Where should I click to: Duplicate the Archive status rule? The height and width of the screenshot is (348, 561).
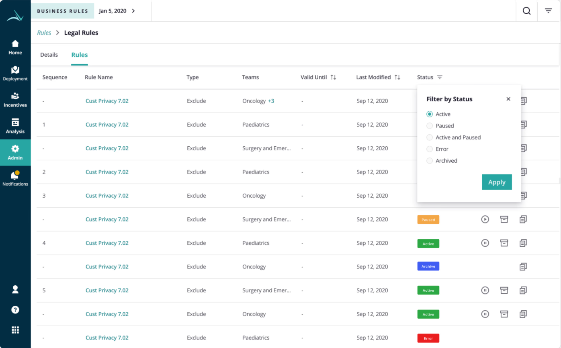pyautogui.click(x=523, y=267)
